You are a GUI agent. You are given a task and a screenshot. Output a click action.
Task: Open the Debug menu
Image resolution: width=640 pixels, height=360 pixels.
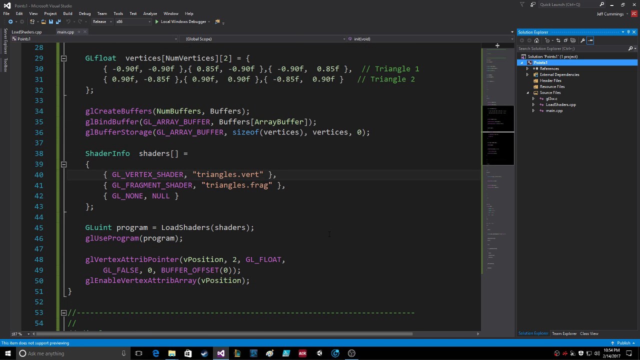pyautogui.click(x=84, y=13)
